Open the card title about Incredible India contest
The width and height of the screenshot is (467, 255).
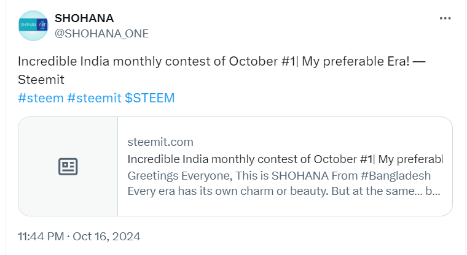pos(285,159)
